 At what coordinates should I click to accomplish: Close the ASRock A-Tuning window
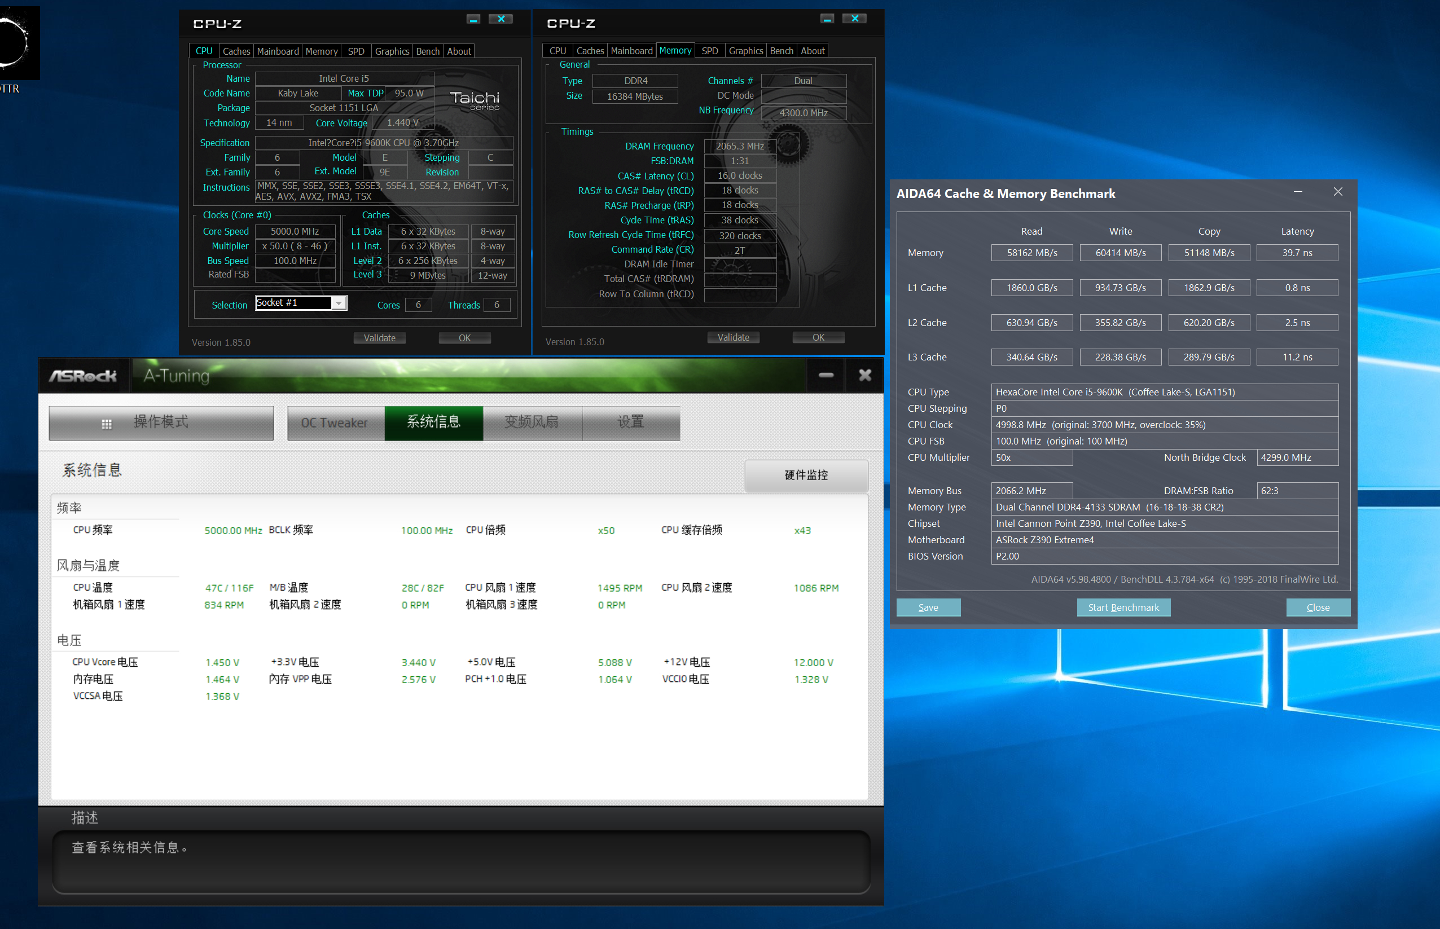coord(865,375)
